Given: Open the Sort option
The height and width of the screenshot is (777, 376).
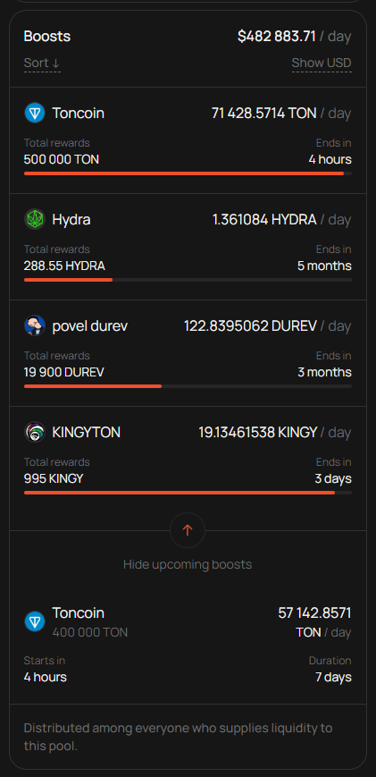Looking at the screenshot, I should click(x=42, y=63).
